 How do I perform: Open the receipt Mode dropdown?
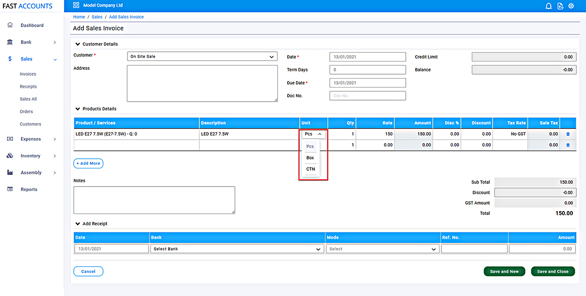(x=382, y=249)
